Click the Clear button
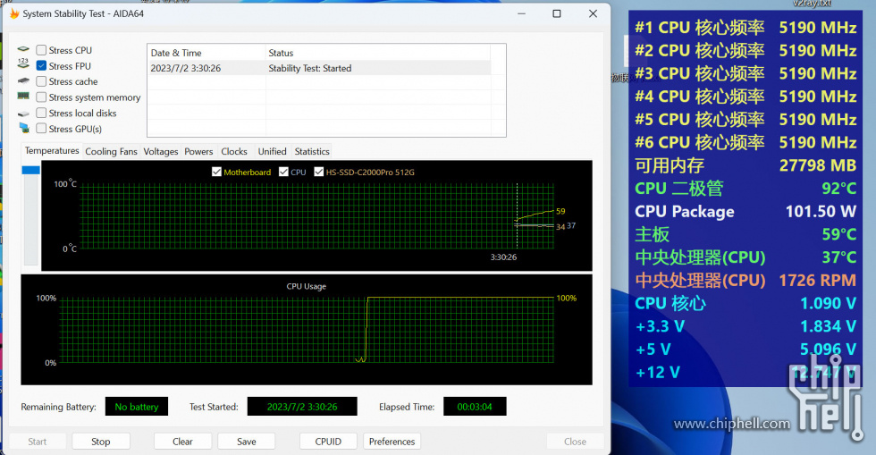This screenshot has width=876, height=455. pos(182,442)
